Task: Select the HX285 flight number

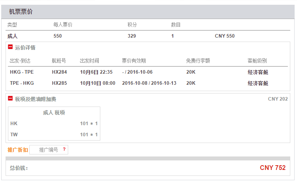Action: point(59,83)
